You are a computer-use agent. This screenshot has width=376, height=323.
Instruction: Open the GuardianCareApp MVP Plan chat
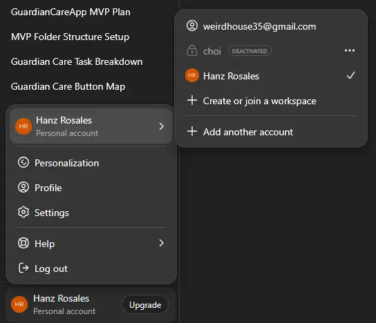click(x=70, y=12)
